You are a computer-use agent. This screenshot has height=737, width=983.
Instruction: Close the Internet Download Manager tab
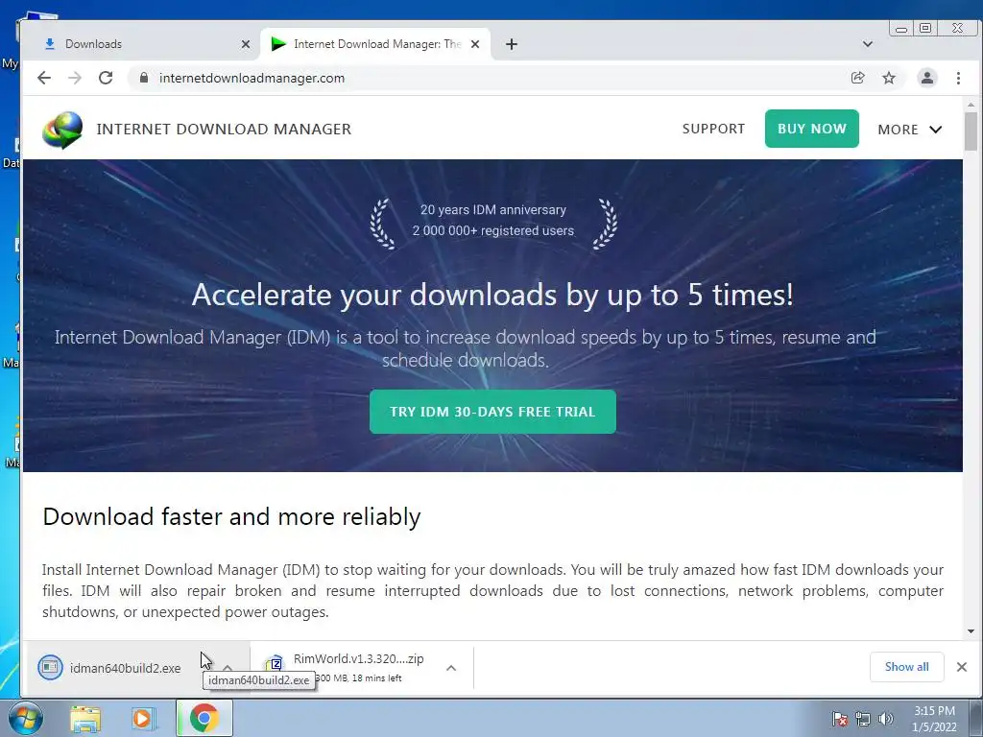pos(475,44)
